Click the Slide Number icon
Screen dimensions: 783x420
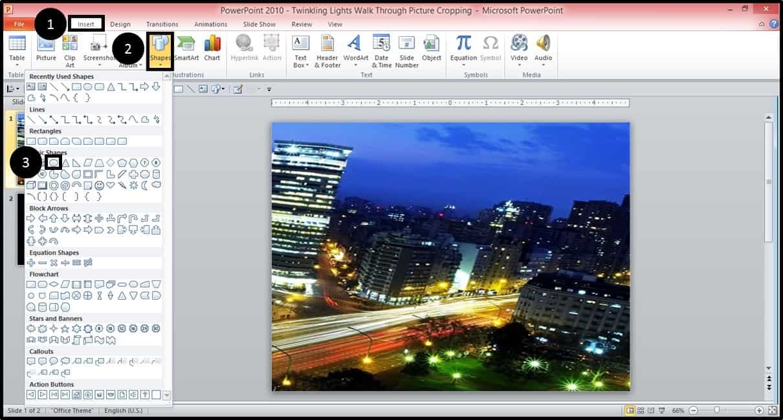[x=406, y=43]
